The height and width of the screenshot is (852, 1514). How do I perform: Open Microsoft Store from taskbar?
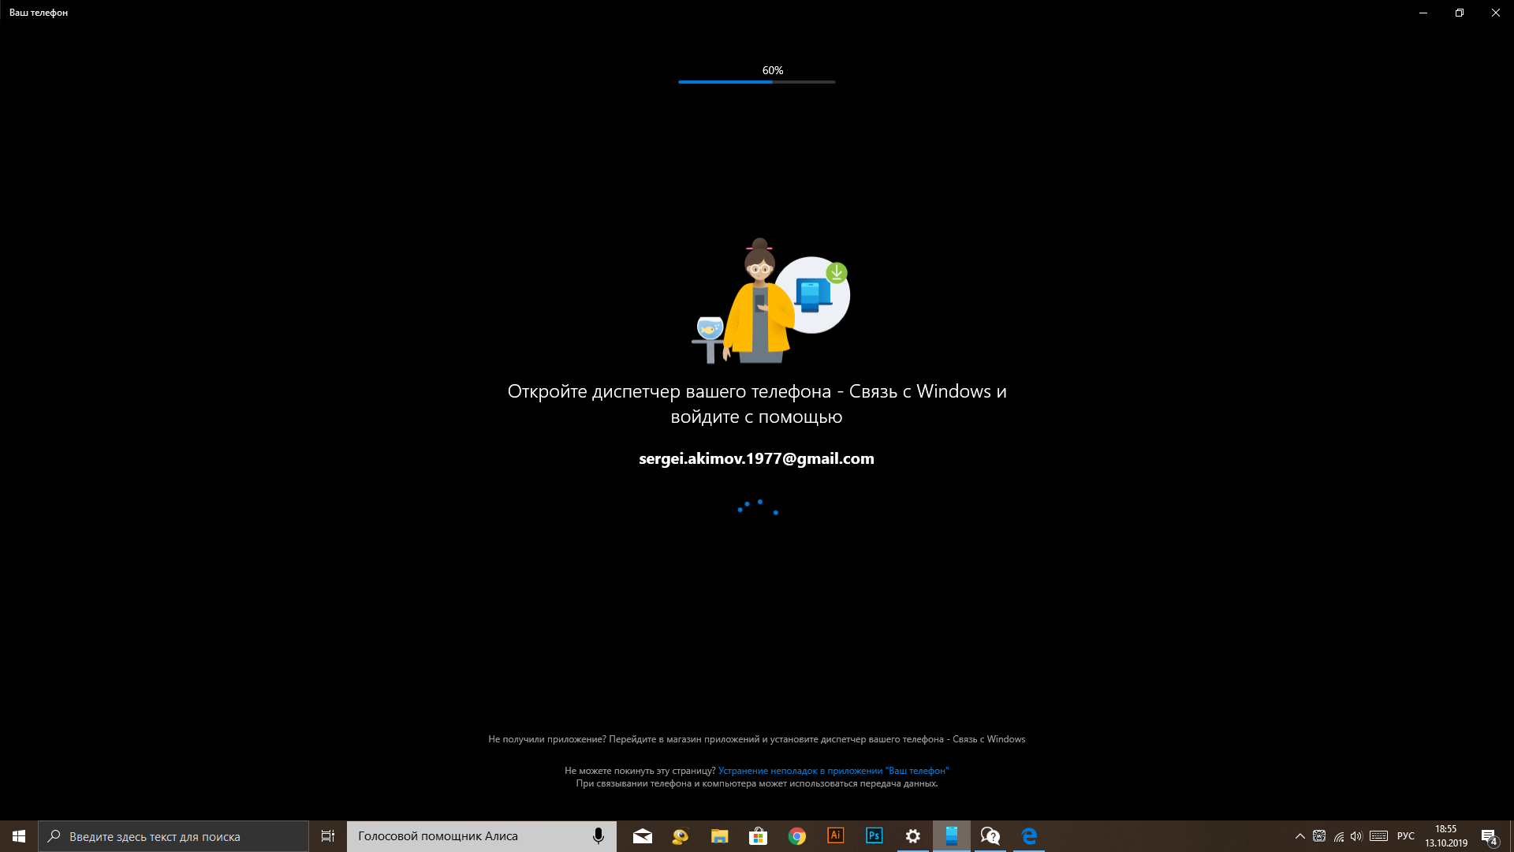[x=758, y=835]
